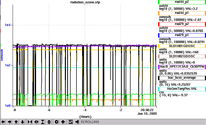Viewport: 206px width, 125px height.
Task: Pan the plot right with the right arrow
Action: point(10,122)
